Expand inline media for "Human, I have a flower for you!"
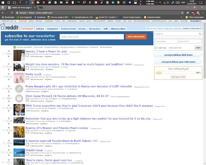 [27, 55]
